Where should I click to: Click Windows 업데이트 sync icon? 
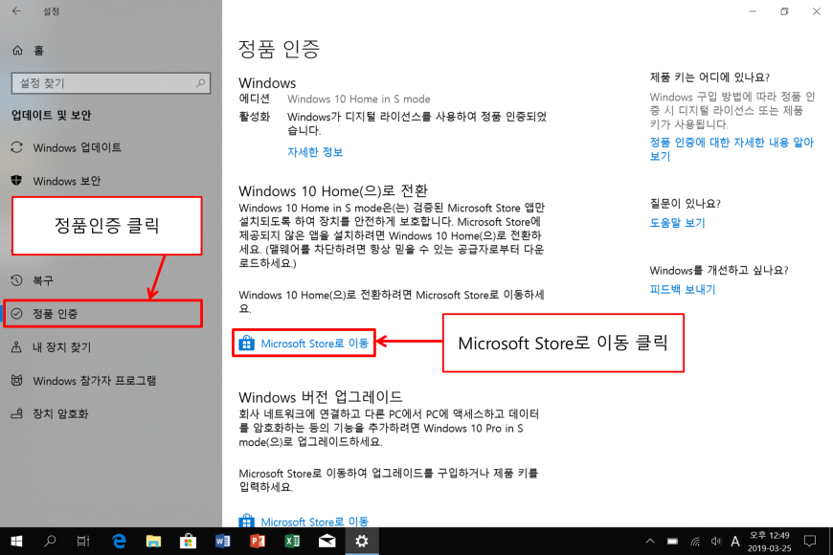tap(17, 147)
